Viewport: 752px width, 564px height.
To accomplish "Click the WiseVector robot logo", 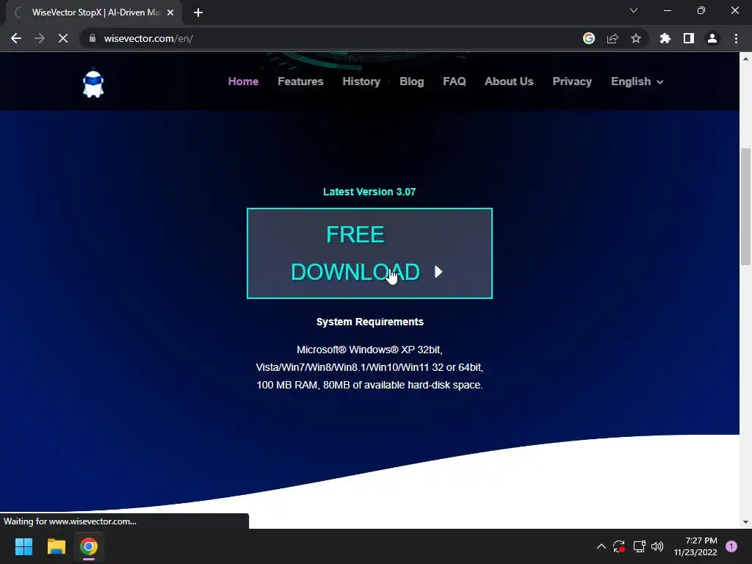I will tap(93, 84).
